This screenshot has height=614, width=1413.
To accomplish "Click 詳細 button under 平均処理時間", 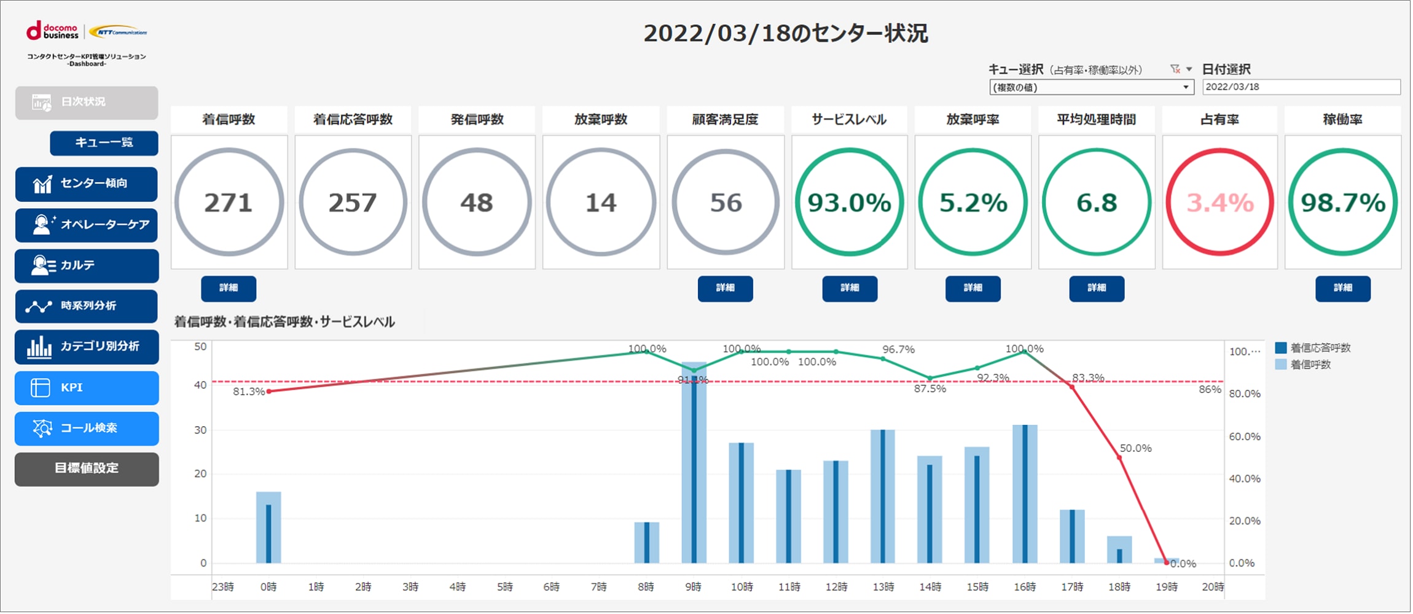I will [x=1097, y=289].
